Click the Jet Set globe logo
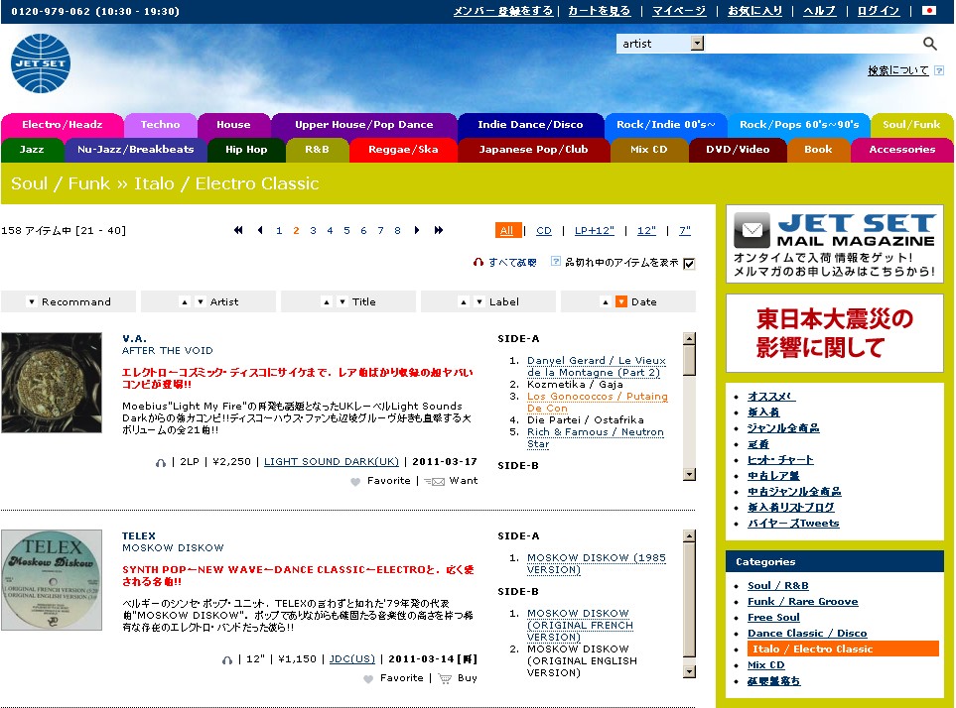Screen dimensions: 956x708 [41, 63]
